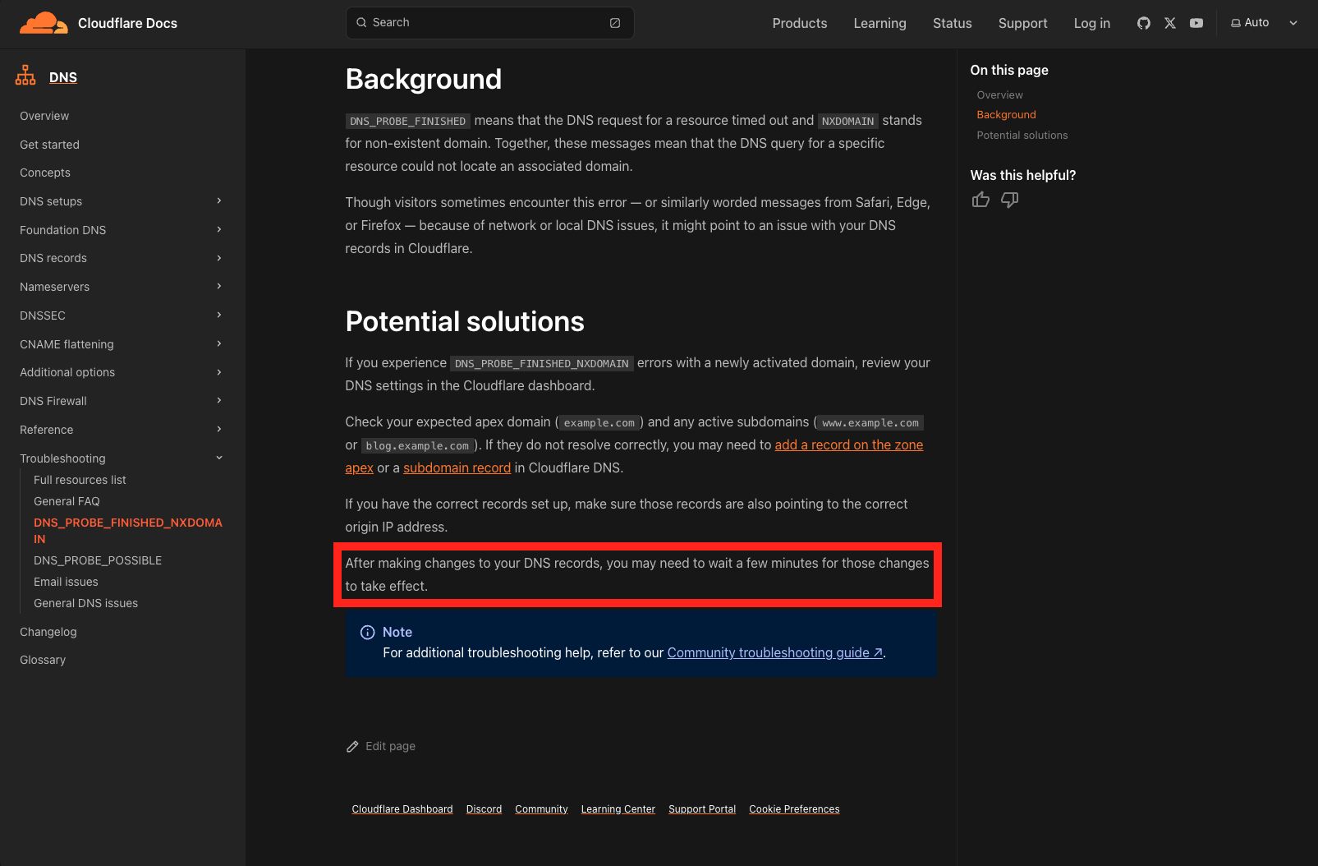Open Learning Center footer link
The width and height of the screenshot is (1318, 866).
618,809
